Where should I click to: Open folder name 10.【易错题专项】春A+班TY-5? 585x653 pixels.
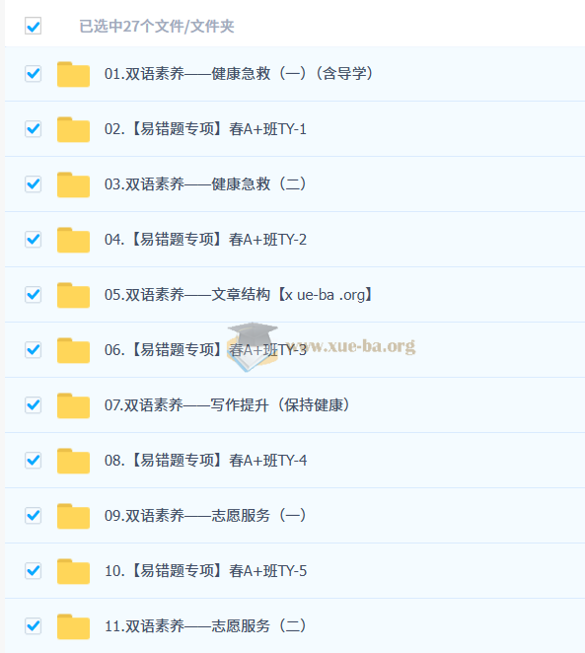coord(205,570)
